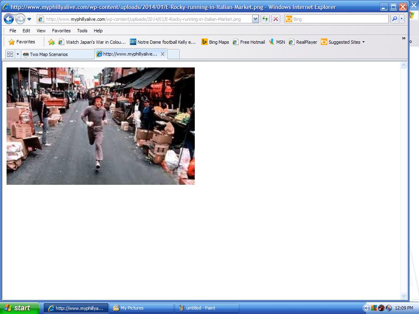Image resolution: width=419 pixels, height=314 pixels.
Task: Open the recent pages dropdown arrow
Action: tap(29, 19)
